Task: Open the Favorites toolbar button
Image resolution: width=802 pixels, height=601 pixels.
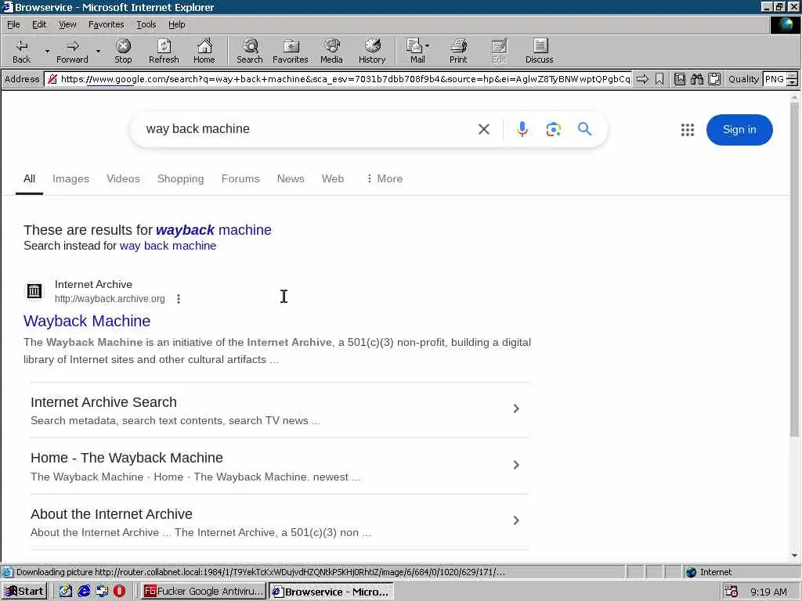Action: click(x=290, y=51)
